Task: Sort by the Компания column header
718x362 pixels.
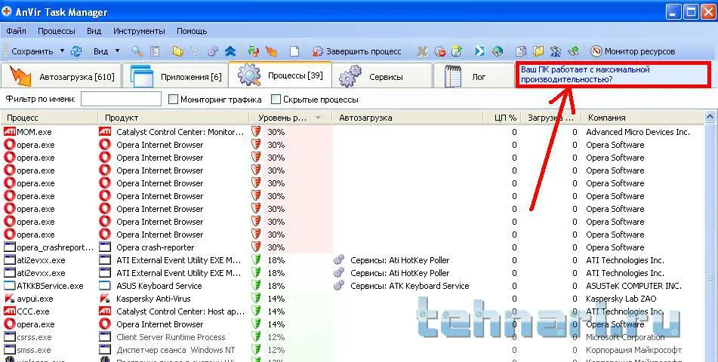Action: [x=642, y=118]
